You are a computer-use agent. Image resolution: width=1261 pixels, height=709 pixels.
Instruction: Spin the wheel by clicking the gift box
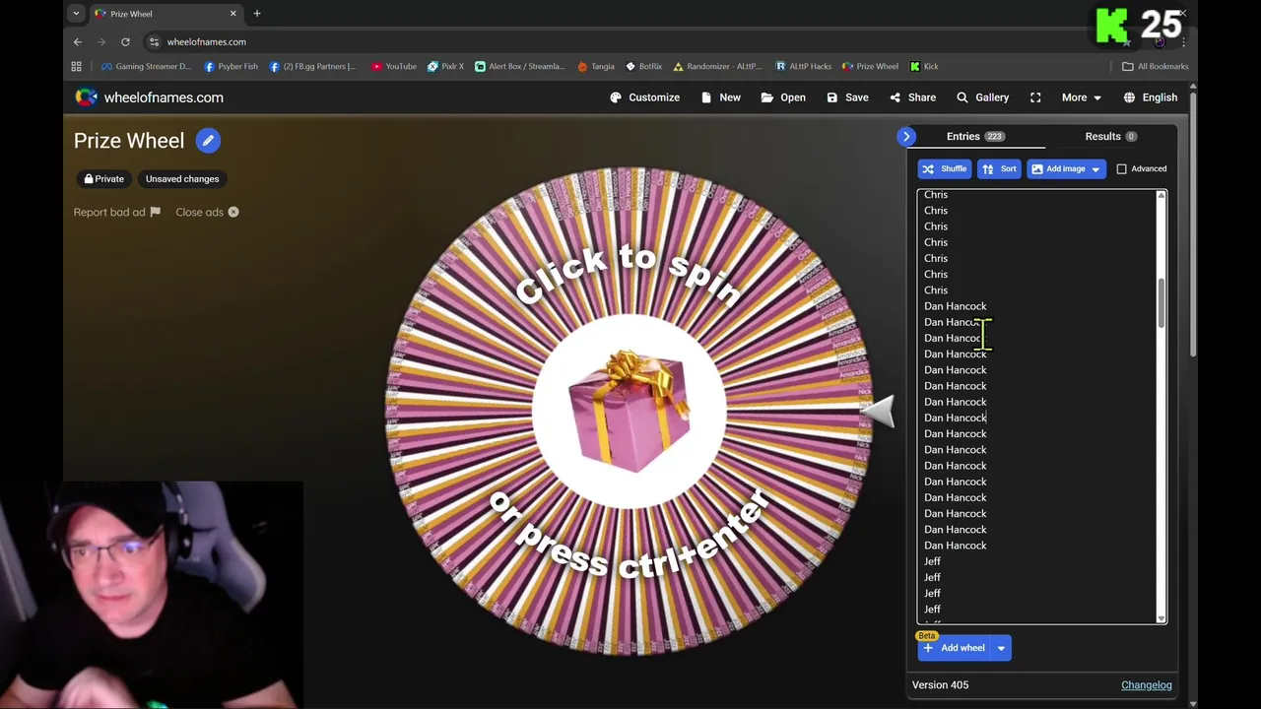pyautogui.click(x=630, y=411)
